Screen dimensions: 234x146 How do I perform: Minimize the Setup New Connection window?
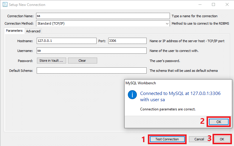tap(200, 5)
